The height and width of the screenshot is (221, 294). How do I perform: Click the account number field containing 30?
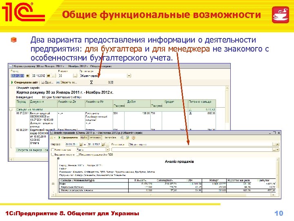tap(65, 76)
